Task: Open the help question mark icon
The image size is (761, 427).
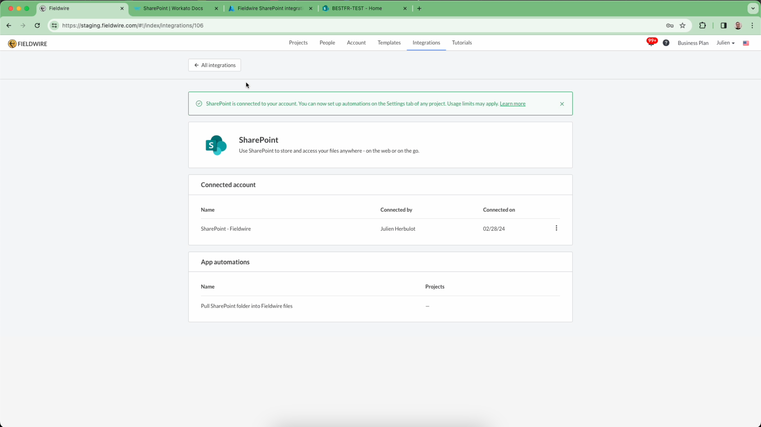Action: (x=666, y=43)
